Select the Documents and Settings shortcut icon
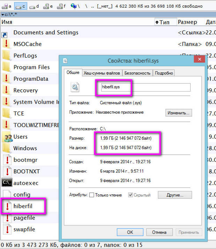The image size is (216, 249). [5, 35]
